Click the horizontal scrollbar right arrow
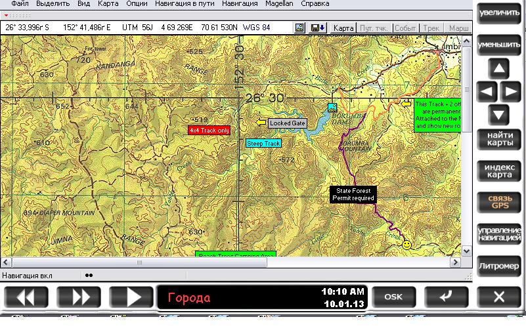This screenshot has width=526, height=336. pos(455,262)
